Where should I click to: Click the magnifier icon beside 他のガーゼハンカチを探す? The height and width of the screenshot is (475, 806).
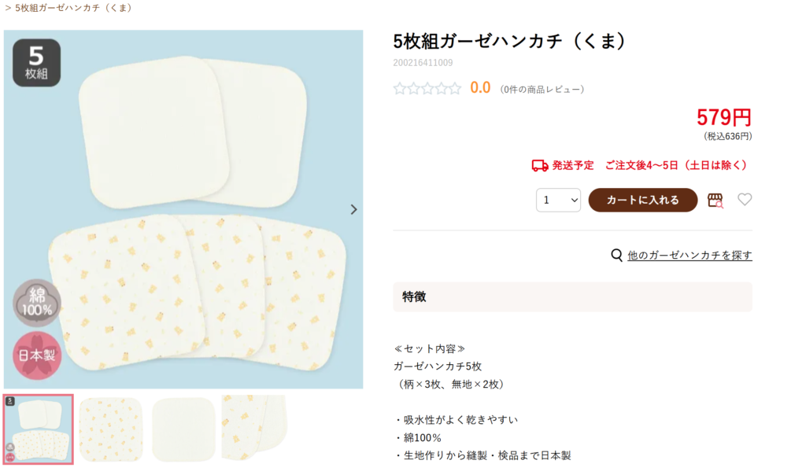(617, 255)
